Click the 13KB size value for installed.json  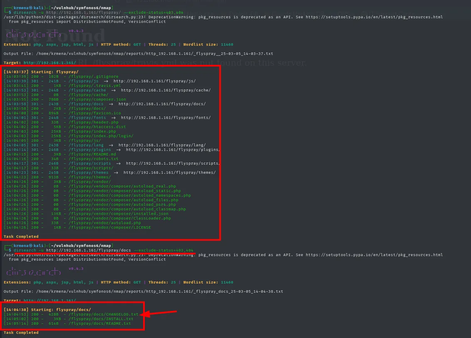coord(56,214)
